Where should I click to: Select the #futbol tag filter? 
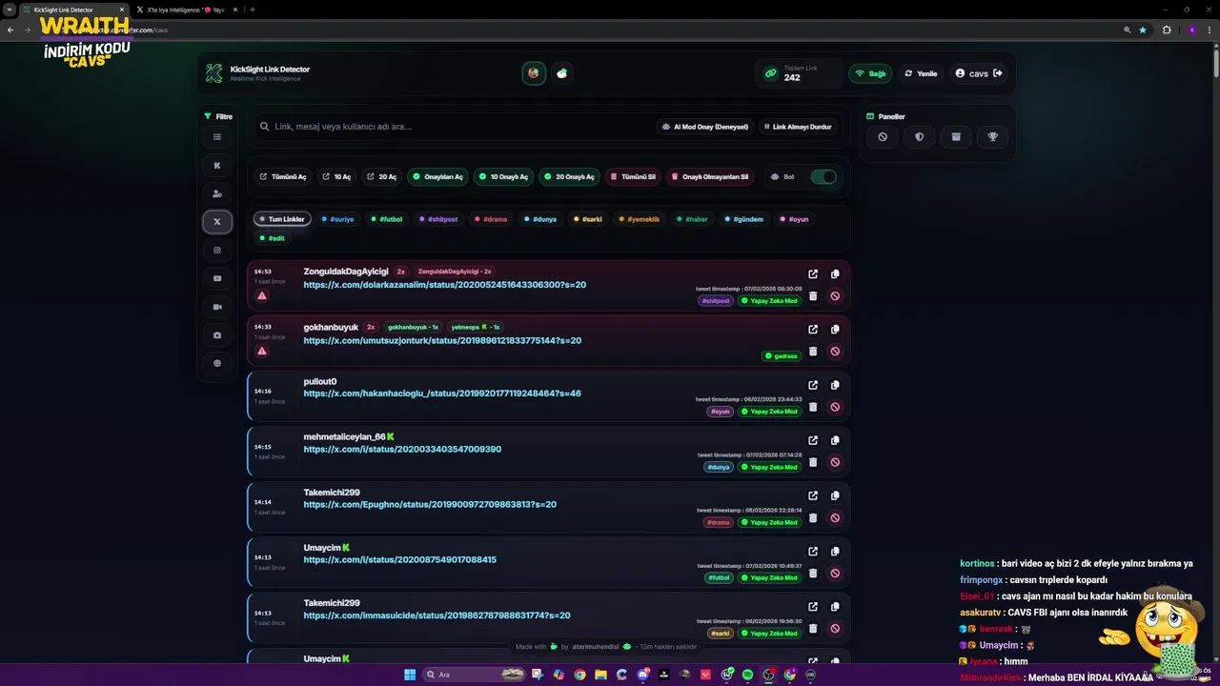(x=387, y=219)
